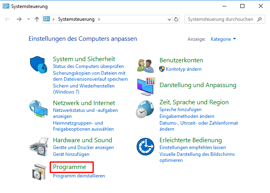Open Sicherungskopien von Dateien mit dem Dateiversionsverlauf speichern
The width and height of the screenshot is (270, 193).
coord(91,76)
